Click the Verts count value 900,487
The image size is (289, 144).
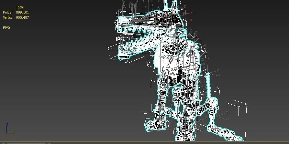[x=22, y=17]
